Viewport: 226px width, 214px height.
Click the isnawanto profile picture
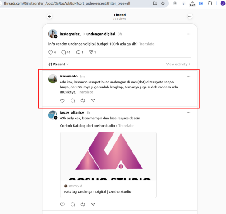(53, 79)
